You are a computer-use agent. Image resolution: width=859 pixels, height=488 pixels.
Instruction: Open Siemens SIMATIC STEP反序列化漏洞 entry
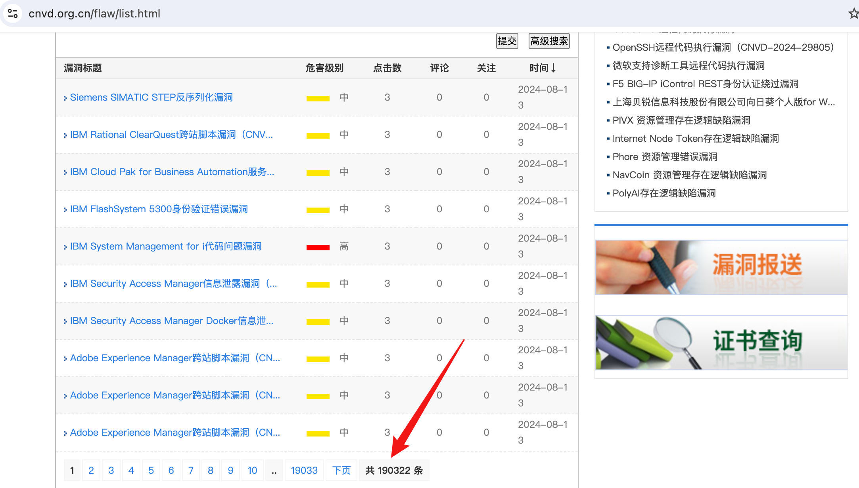click(x=151, y=97)
